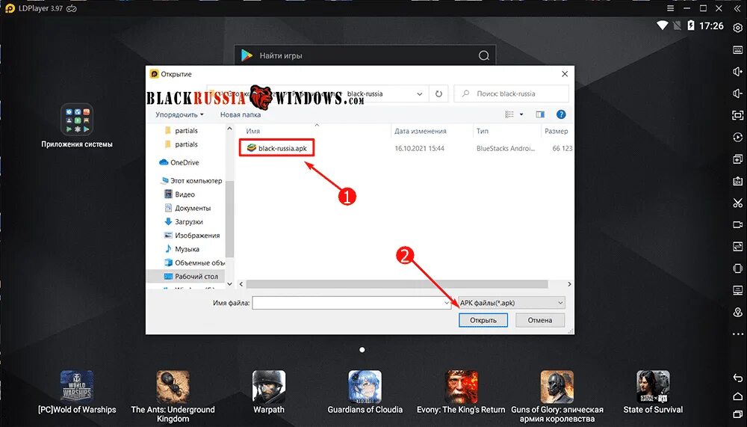Sort by Размер column header
Image resolution: width=747 pixels, height=427 pixels.
(557, 131)
